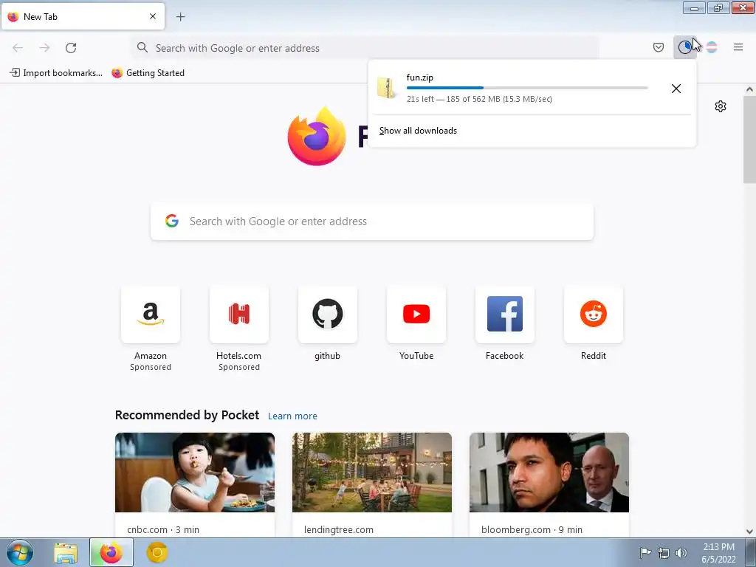Cancel the fun.zip download
Screen dimensions: 756x567
pos(676,89)
